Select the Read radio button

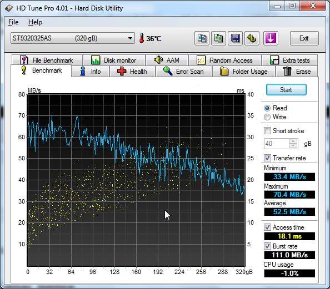click(x=267, y=108)
